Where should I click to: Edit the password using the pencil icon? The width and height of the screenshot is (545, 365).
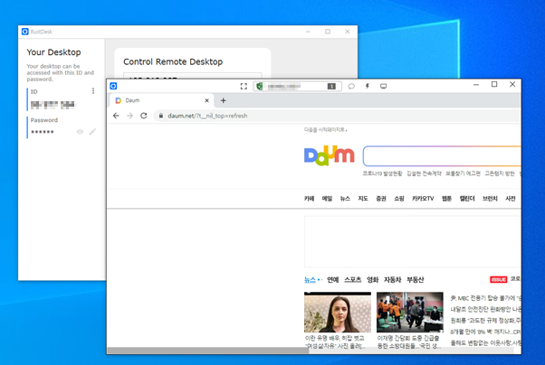pos(92,132)
